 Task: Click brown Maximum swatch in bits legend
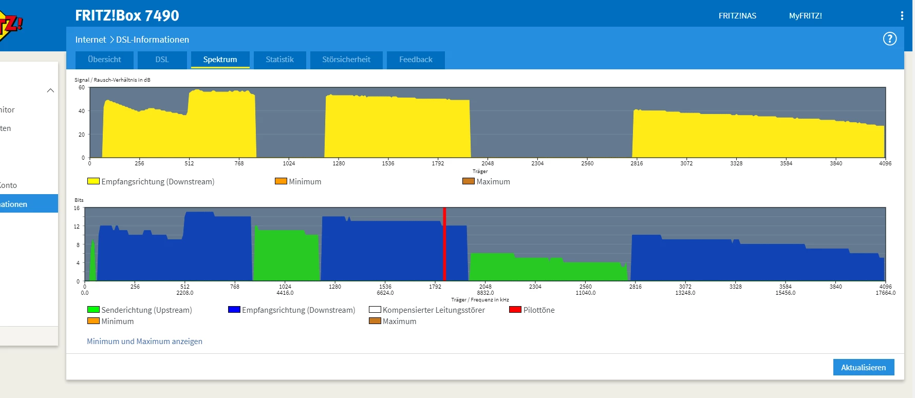click(375, 321)
